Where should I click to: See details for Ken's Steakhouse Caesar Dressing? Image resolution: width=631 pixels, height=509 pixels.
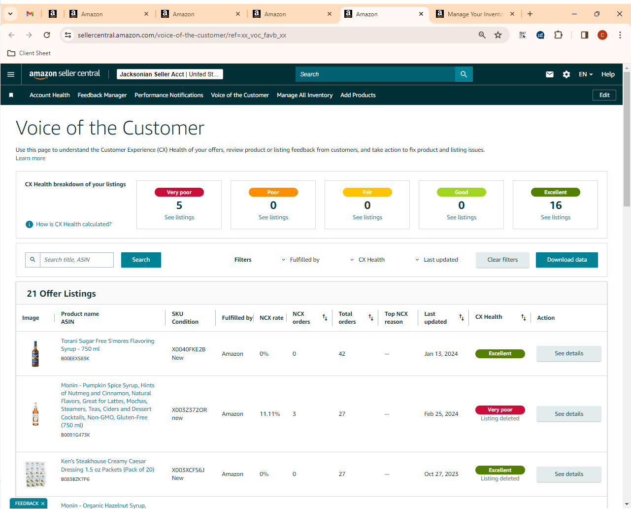click(569, 474)
